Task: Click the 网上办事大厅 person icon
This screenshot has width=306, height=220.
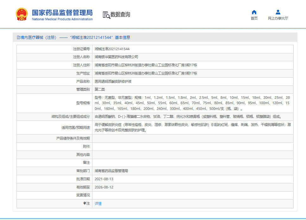Action: 278,12
